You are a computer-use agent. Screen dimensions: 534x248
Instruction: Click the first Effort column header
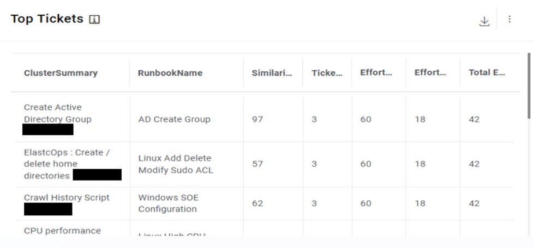pos(376,73)
